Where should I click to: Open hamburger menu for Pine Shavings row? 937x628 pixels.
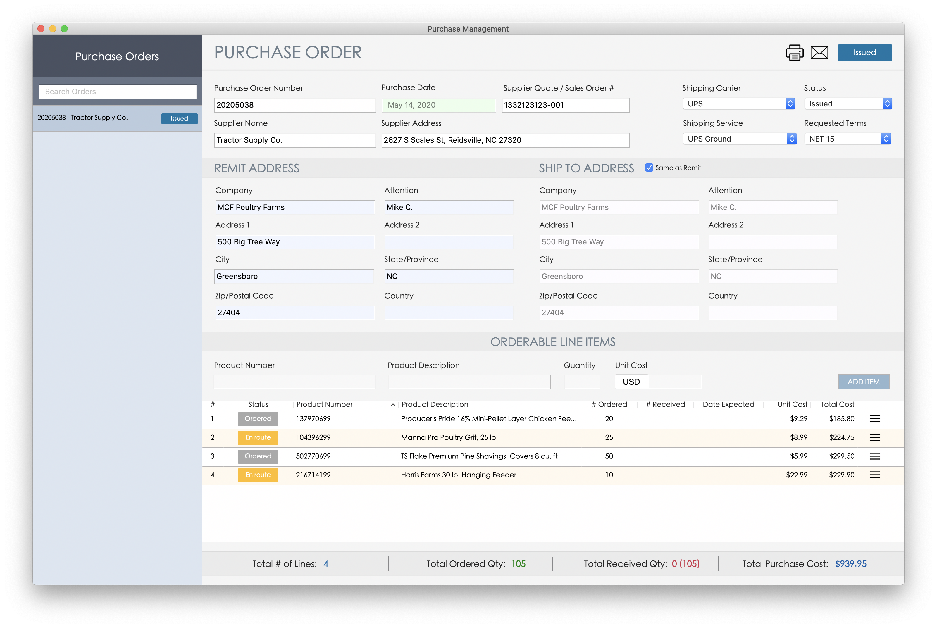(x=874, y=456)
